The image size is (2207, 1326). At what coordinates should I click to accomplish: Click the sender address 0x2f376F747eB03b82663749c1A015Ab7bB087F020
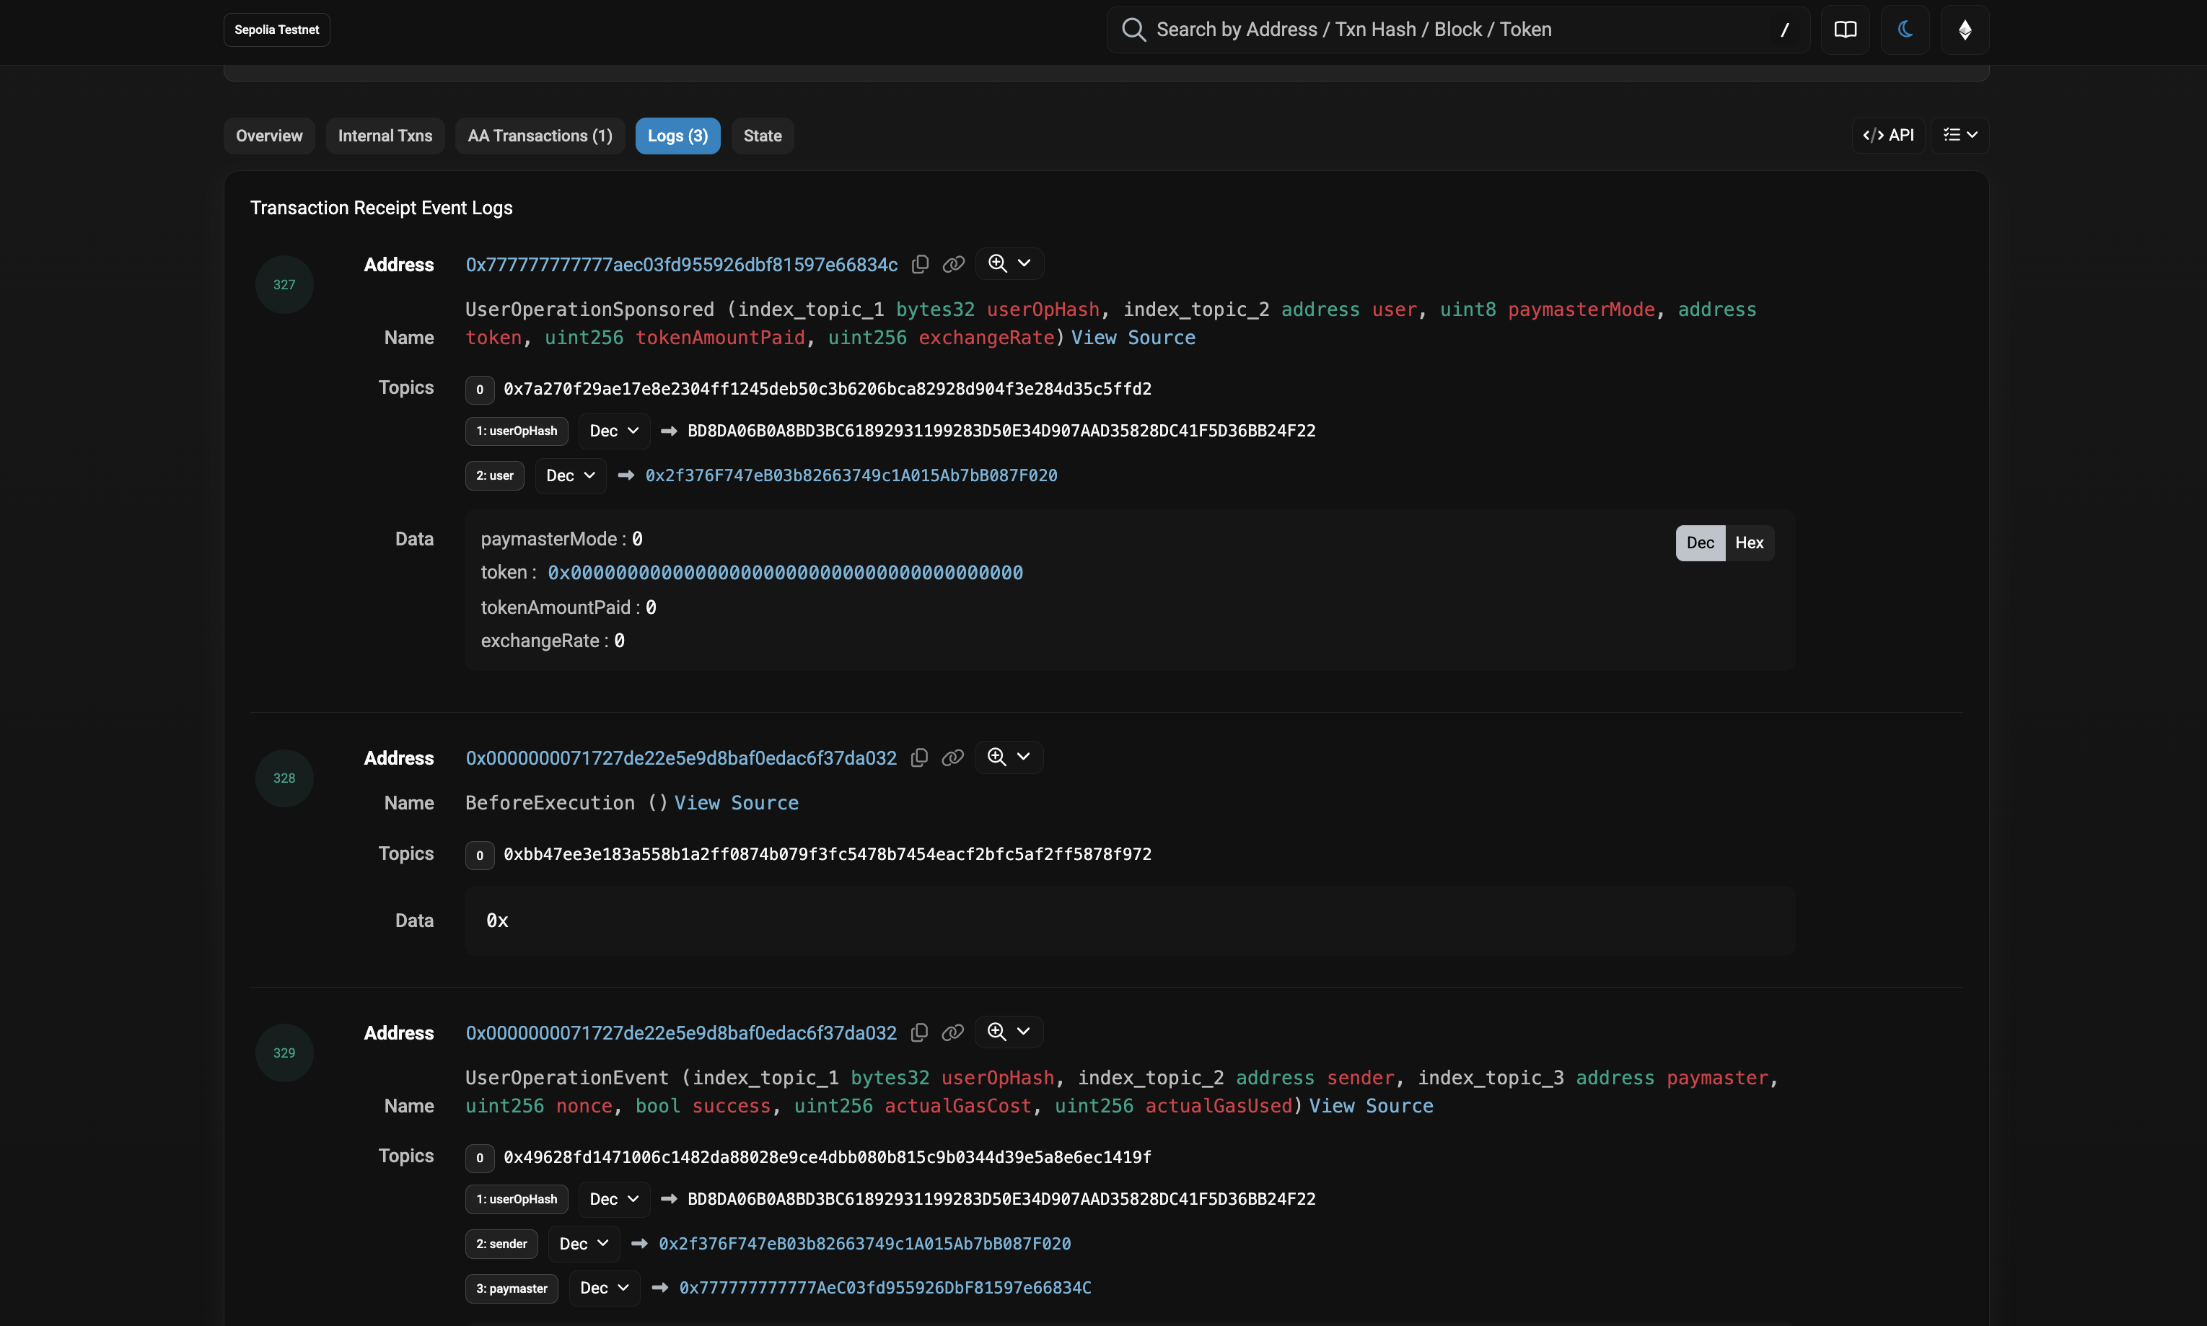pyautogui.click(x=863, y=1243)
